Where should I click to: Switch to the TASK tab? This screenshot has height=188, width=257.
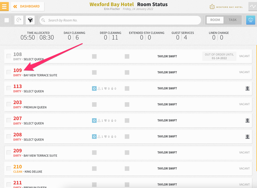pyautogui.click(x=233, y=20)
